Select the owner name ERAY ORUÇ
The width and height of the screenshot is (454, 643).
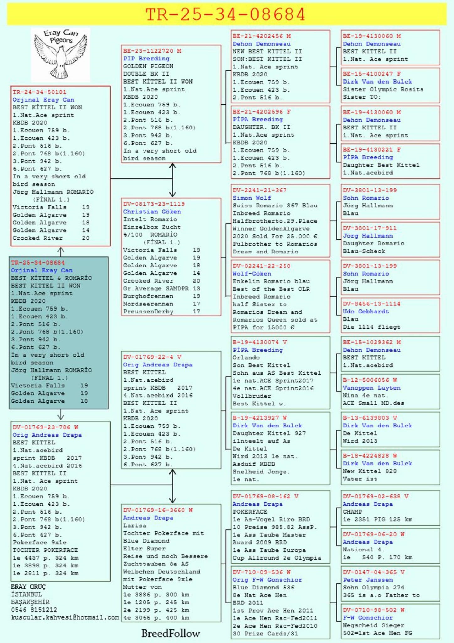(28, 586)
